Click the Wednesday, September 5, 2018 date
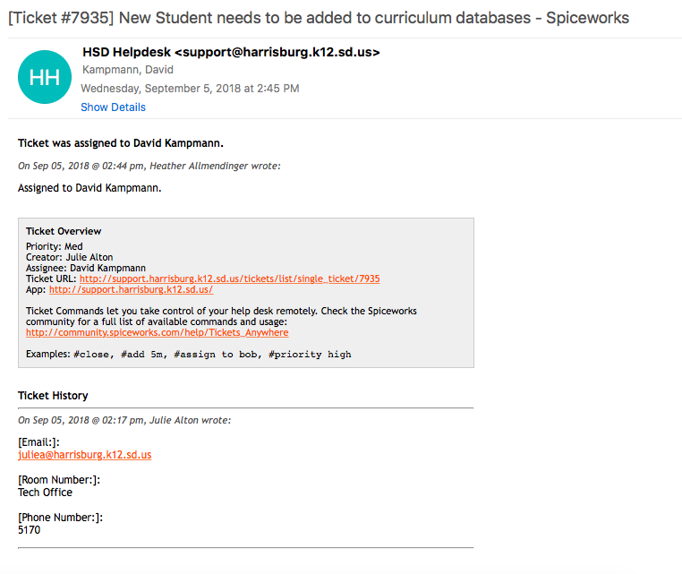Image resolution: width=682 pixels, height=574 pixels. [190, 89]
